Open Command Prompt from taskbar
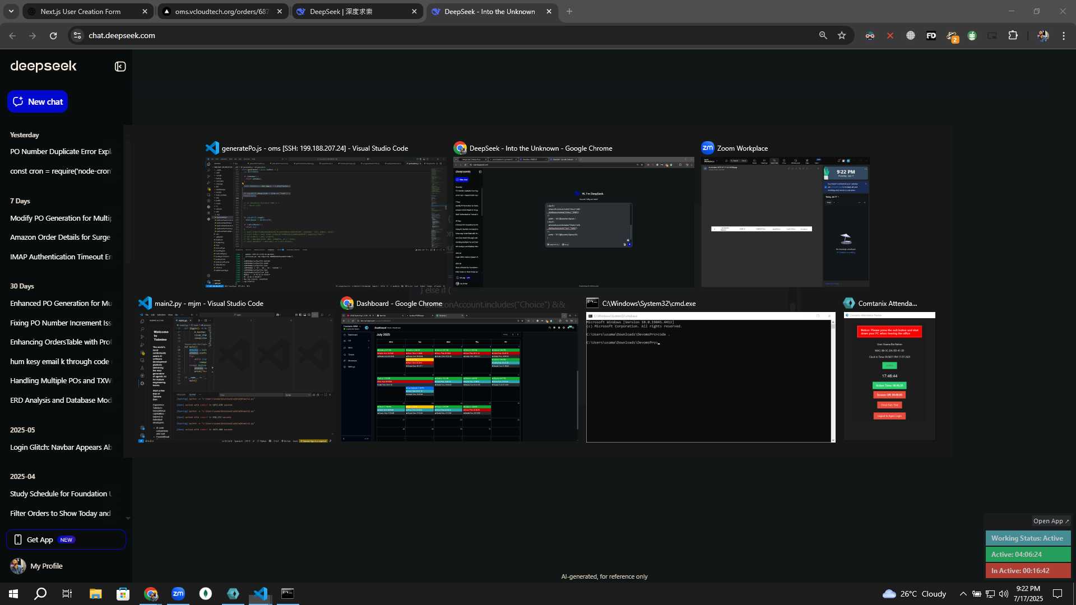This screenshot has width=1076, height=605. [x=287, y=594]
